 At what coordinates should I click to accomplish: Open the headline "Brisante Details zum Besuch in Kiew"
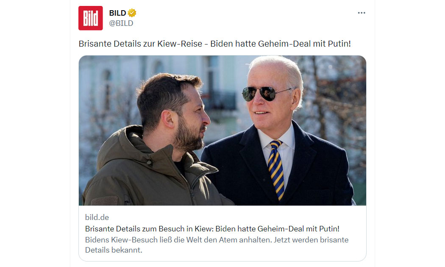coord(149,229)
